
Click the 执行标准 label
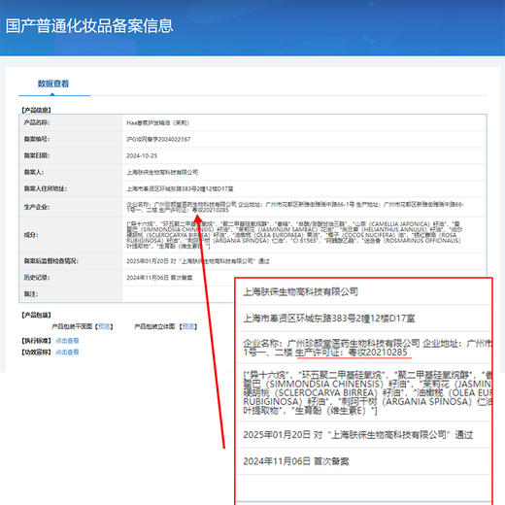tap(36, 341)
